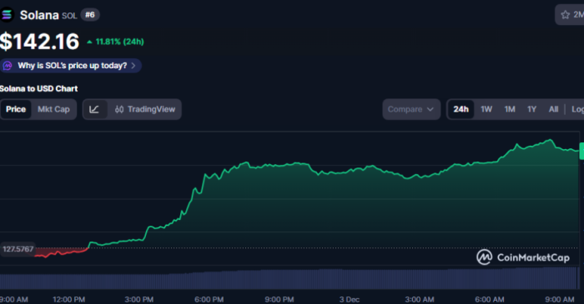Open the Compare dropdown
The width and height of the screenshot is (584, 304).
click(411, 109)
